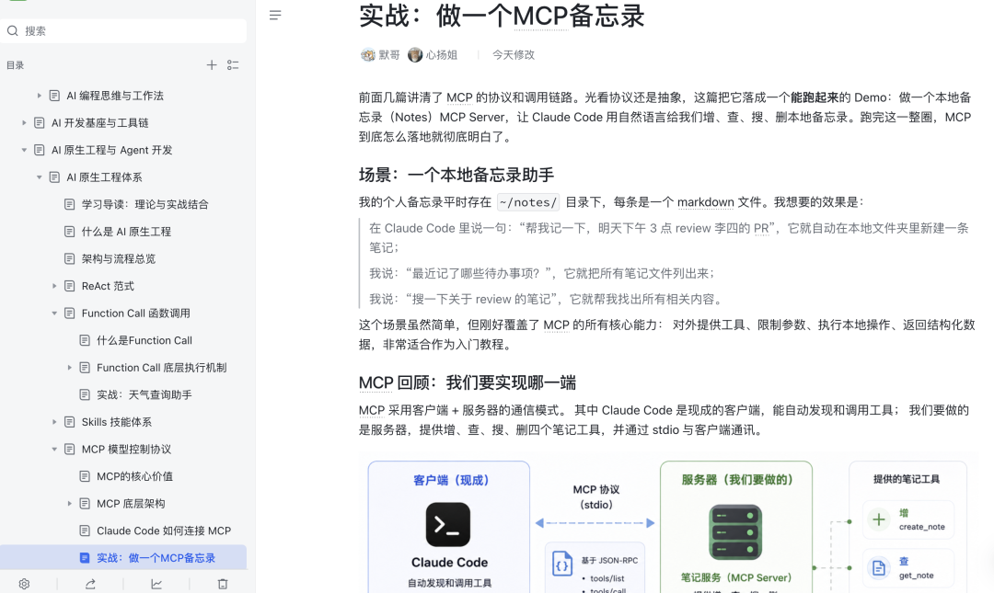Expand the AI 开发基座与工具链 node
Image resolution: width=994 pixels, height=593 pixels.
pyautogui.click(x=24, y=123)
